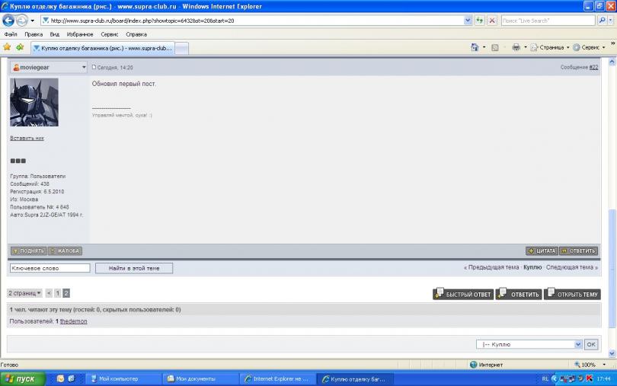Open search provider options dropdown arrow

(610, 21)
